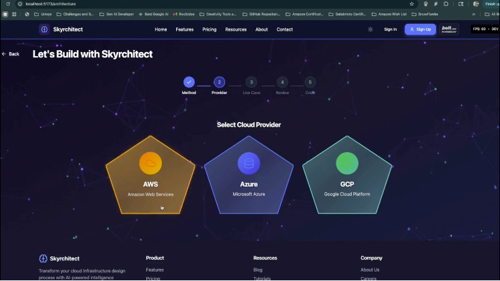The width and height of the screenshot is (500, 281).
Task: Go to completed Method step checkmark
Action: (189, 82)
